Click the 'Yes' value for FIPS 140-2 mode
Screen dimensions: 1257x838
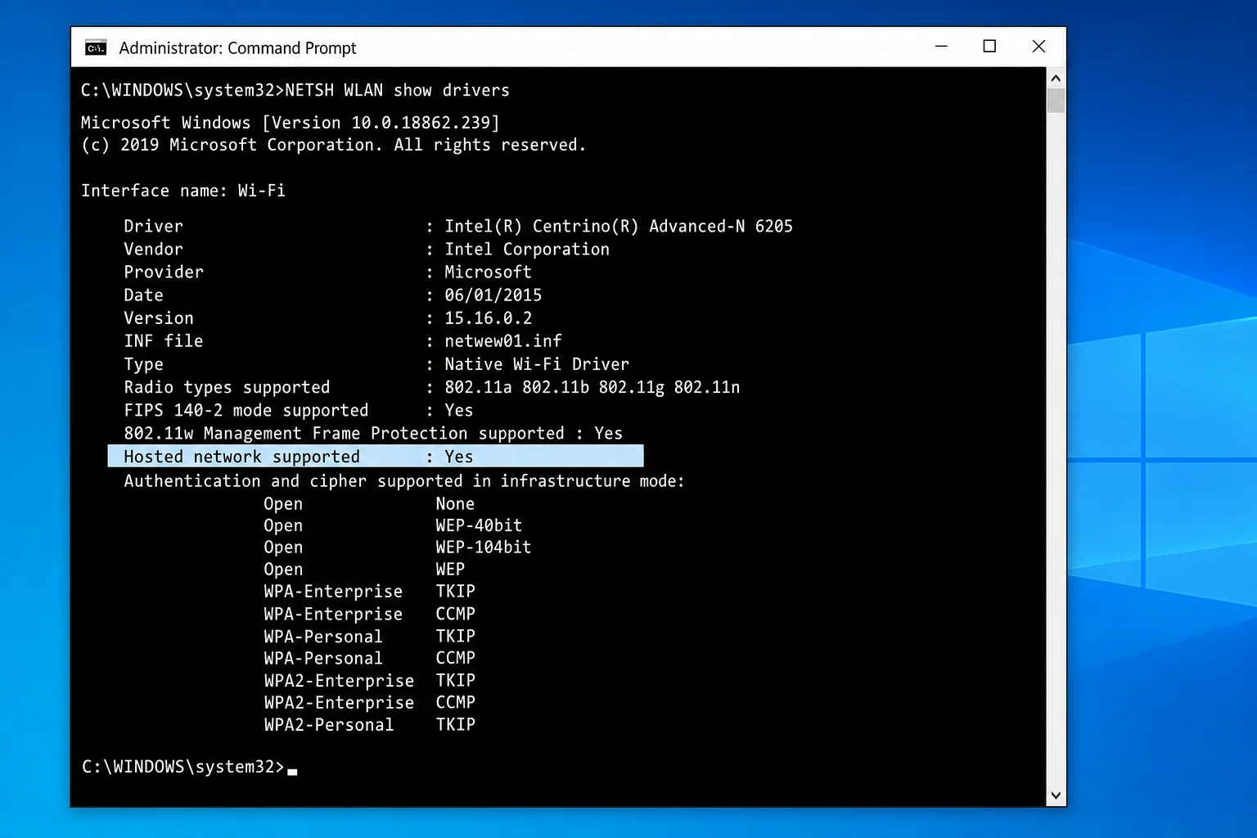pyautogui.click(x=459, y=410)
